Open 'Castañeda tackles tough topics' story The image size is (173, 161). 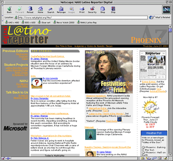[48, 56]
